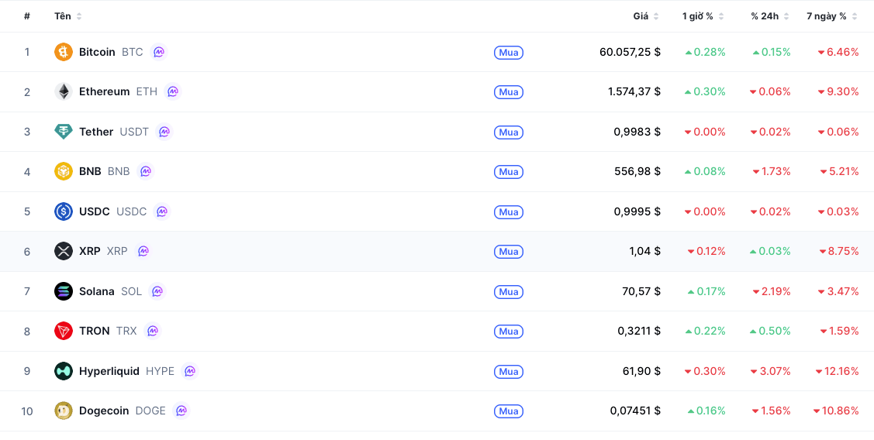Click the Bitcoin coin logo icon
The image size is (874, 440).
pyautogui.click(x=64, y=52)
